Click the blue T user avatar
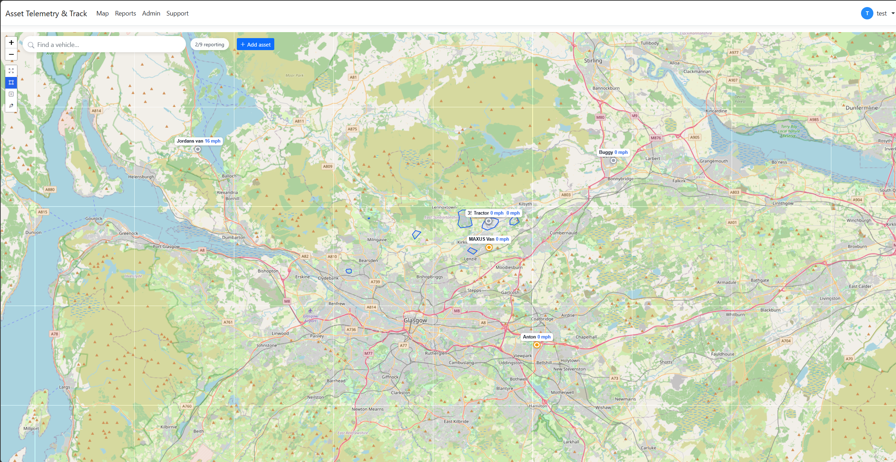 (x=867, y=13)
